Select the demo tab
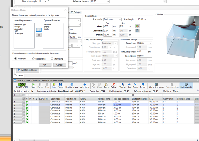The height and width of the screenshot is (141, 199). coord(19,75)
